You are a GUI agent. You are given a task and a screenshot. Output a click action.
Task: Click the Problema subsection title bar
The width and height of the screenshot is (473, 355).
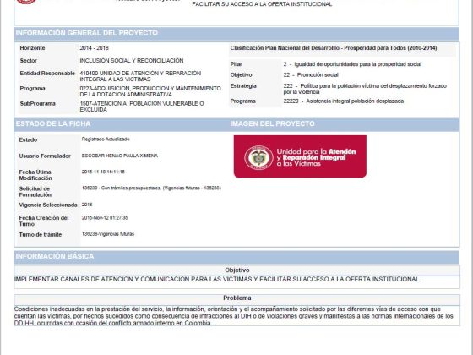click(x=236, y=298)
